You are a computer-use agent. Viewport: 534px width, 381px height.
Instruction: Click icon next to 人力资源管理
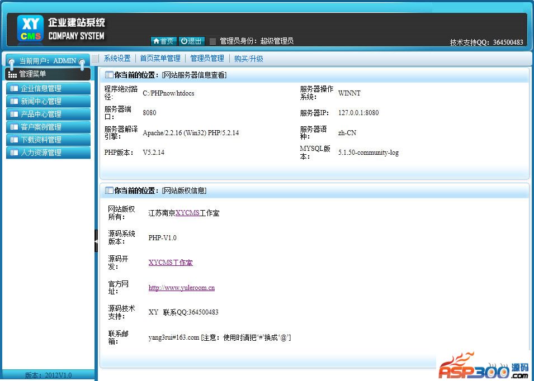(x=13, y=153)
